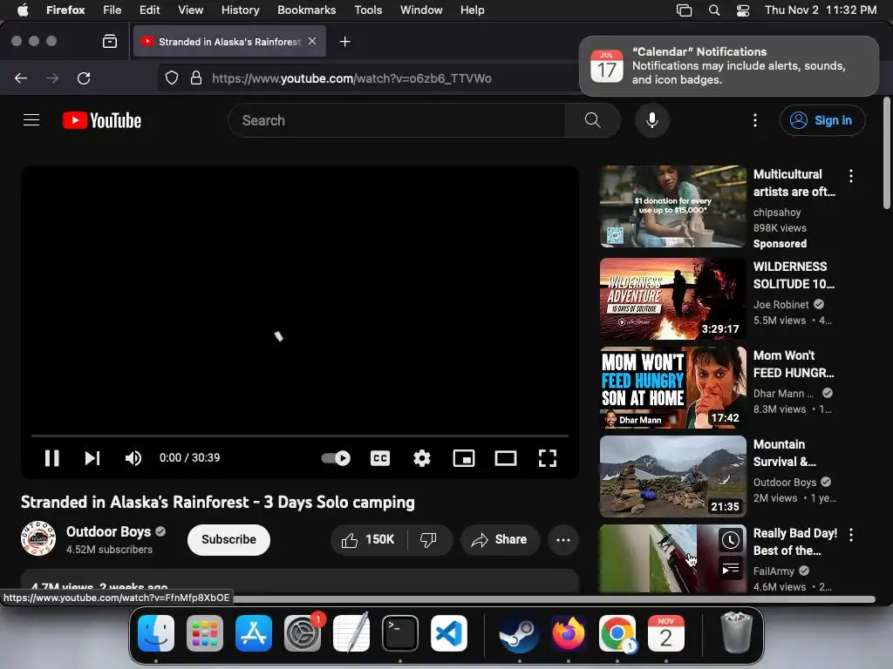Open the Outdoor Boys channel avatar
Viewport: 893px width, 669px height.
pyautogui.click(x=38, y=538)
